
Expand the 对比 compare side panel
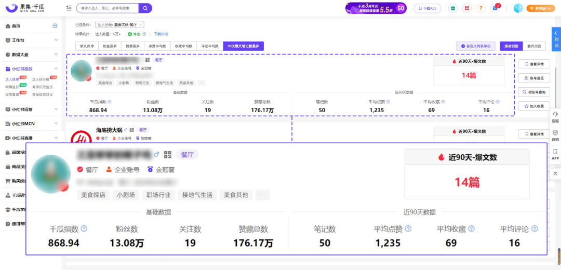click(556, 39)
